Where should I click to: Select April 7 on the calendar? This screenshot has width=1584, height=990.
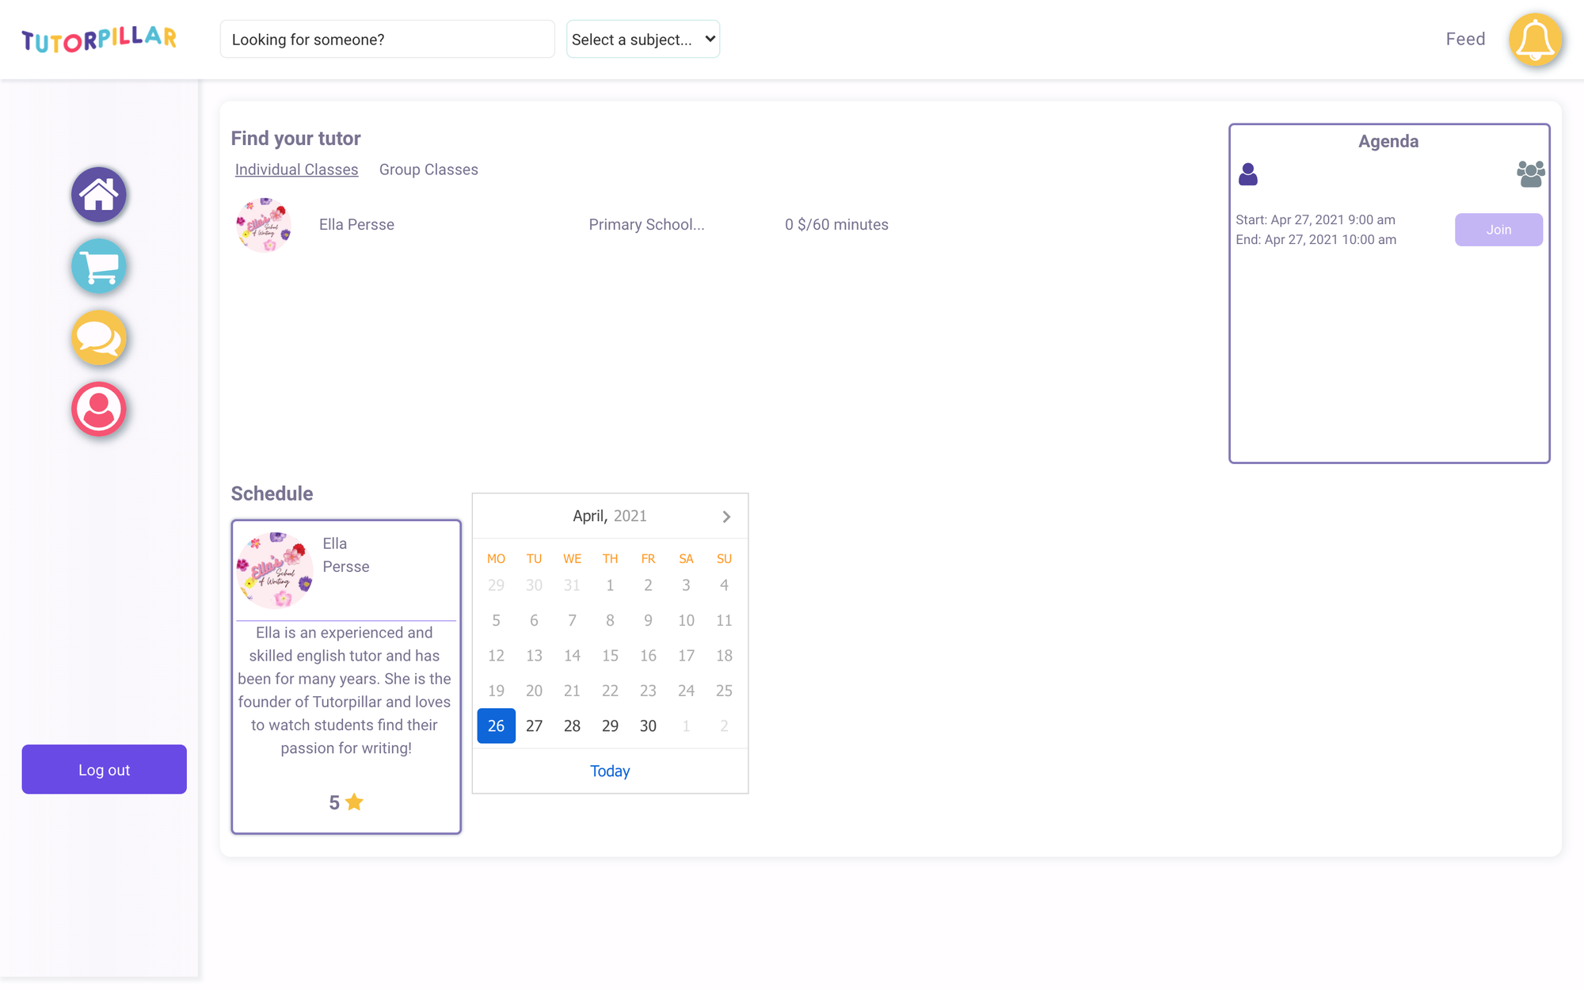click(x=573, y=621)
